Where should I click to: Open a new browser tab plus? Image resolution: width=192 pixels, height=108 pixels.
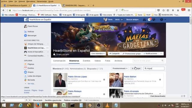93,5
